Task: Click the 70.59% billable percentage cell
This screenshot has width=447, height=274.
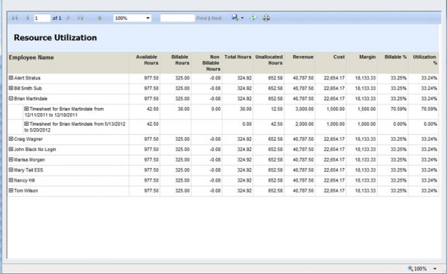Action: pos(399,109)
